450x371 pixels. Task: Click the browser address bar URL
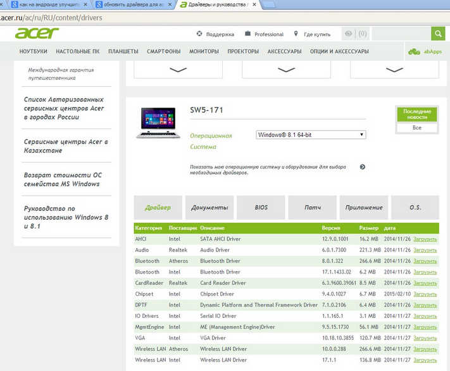click(x=52, y=18)
